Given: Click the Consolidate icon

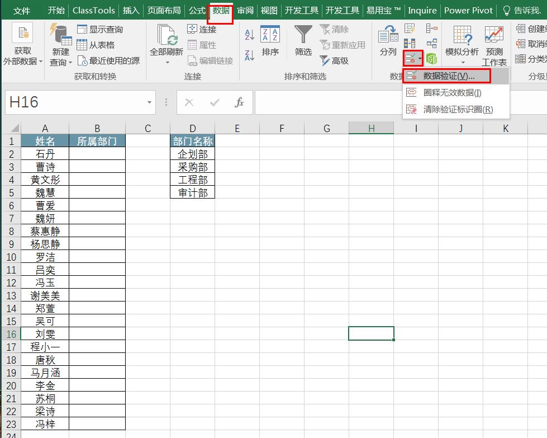Looking at the screenshot, I should coord(431,29).
